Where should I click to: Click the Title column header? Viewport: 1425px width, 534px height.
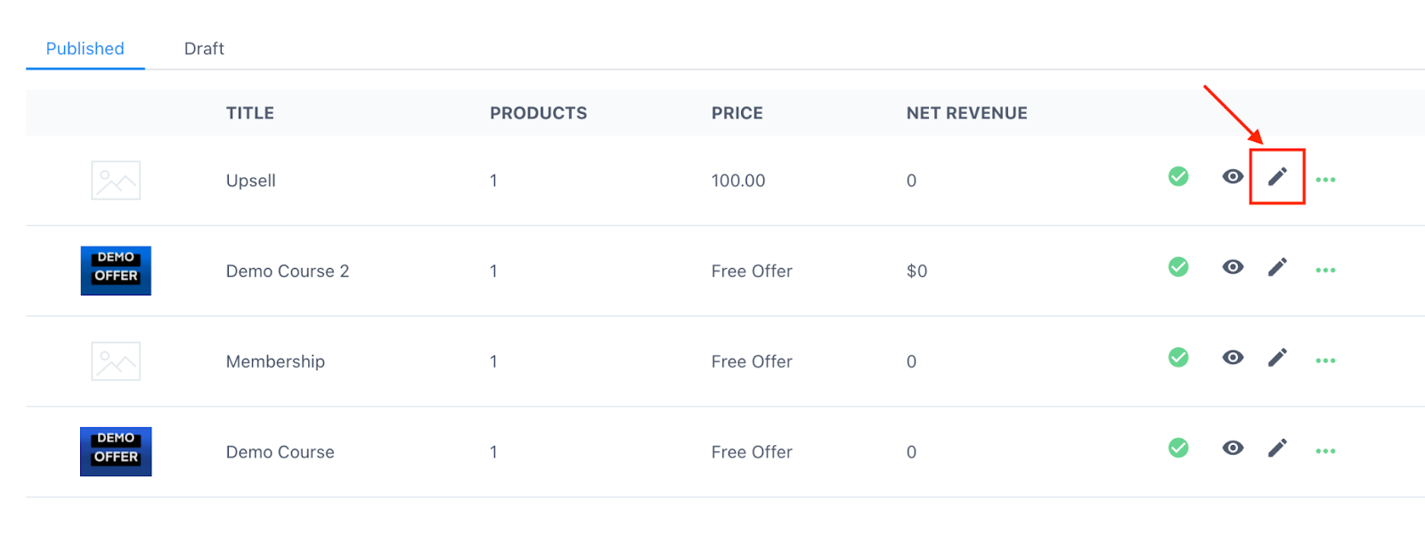[x=249, y=112]
